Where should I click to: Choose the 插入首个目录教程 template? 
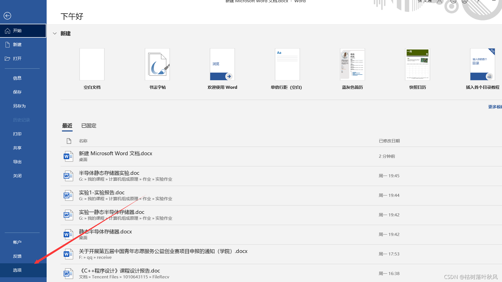[x=483, y=64]
